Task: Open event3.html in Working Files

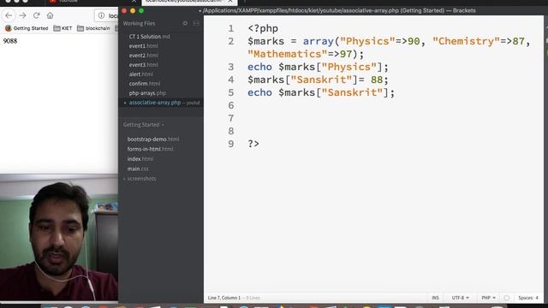Action: click(143, 65)
